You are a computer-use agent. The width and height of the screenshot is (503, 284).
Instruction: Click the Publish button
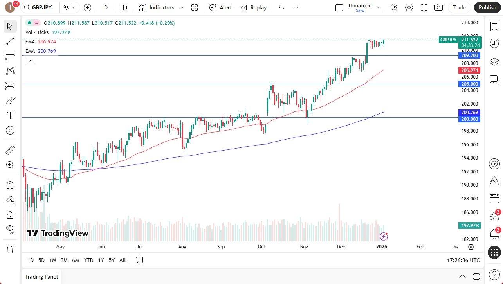487,7
